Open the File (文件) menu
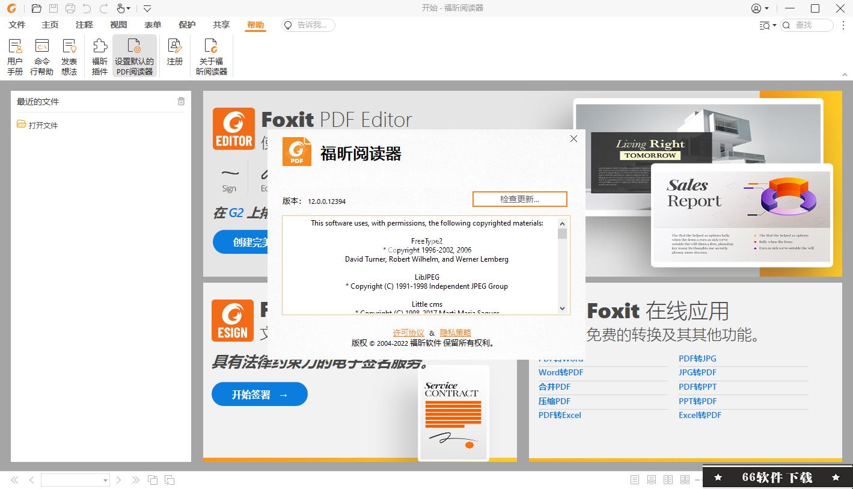This screenshot has height=489, width=853. pyautogui.click(x=17, y=25)
